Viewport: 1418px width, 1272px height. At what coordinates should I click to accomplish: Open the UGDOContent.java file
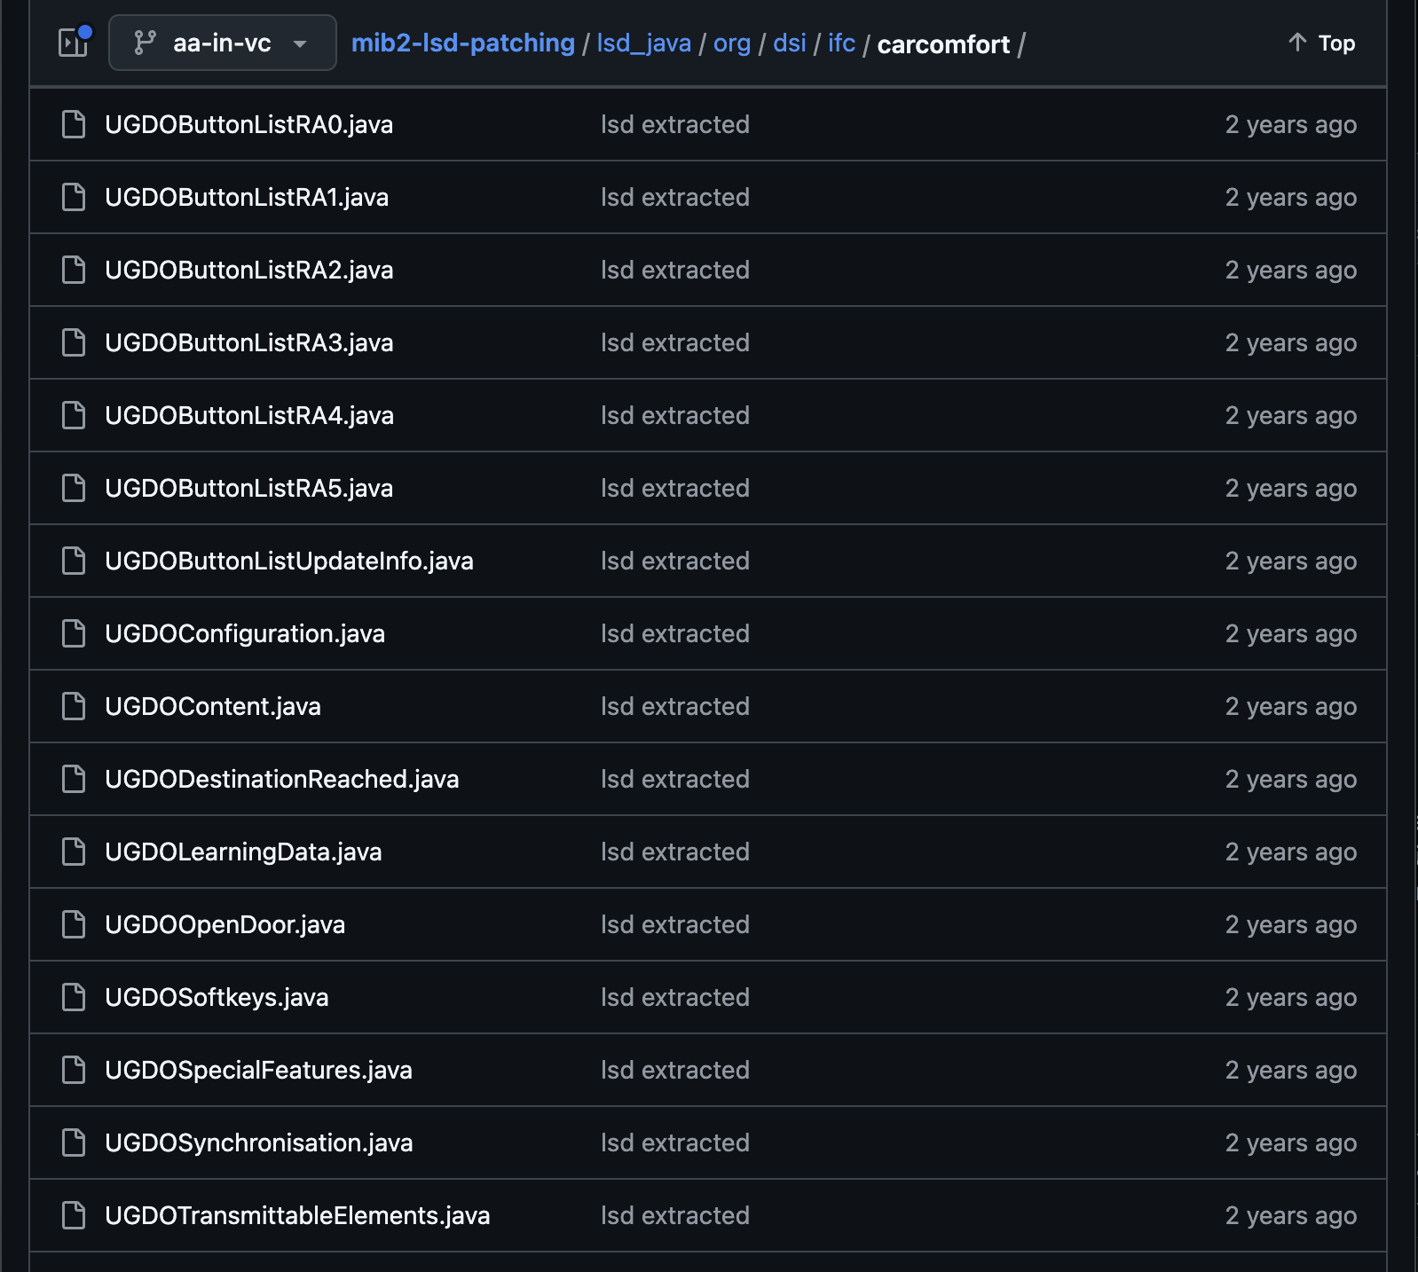213,706
